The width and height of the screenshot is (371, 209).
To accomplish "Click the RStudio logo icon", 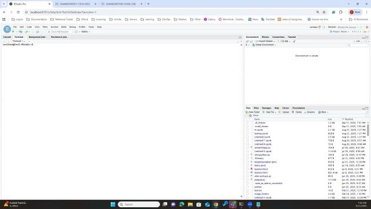I will tap(7, 29).
